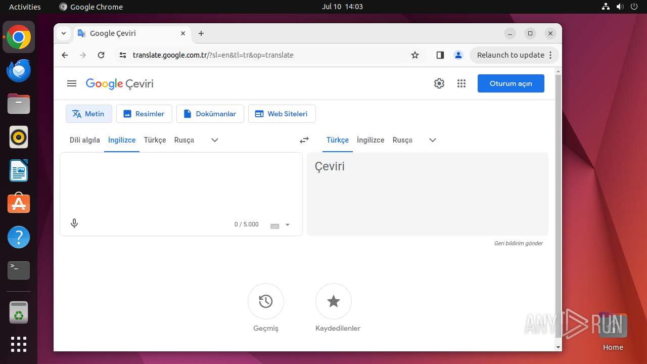Open input tools dropdown arrow
The height and width of the screenshot is (364, 647).
pos(288,225)
